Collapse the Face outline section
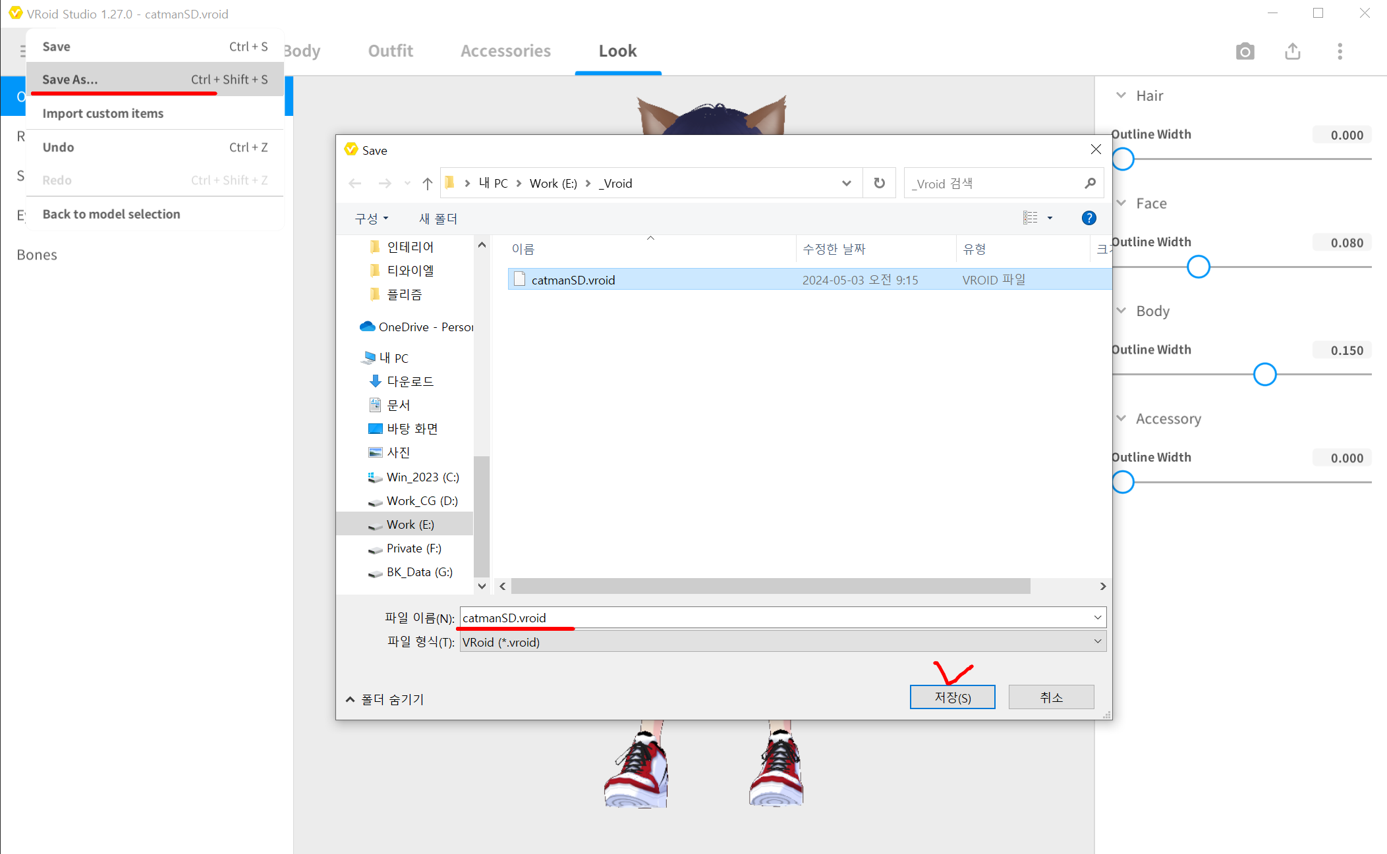1387x854 pixels. 1121,203
